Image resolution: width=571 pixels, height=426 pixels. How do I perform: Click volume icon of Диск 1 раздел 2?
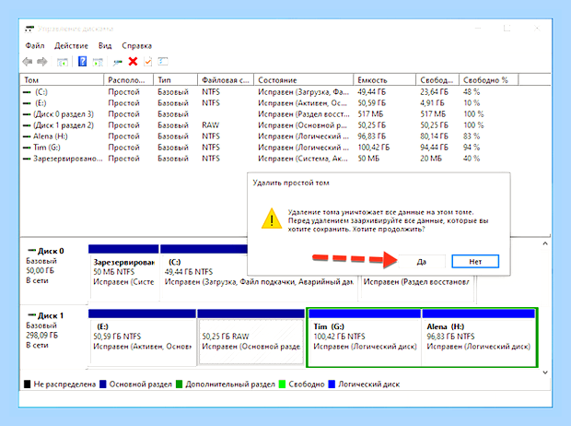[x=27, y=125]
